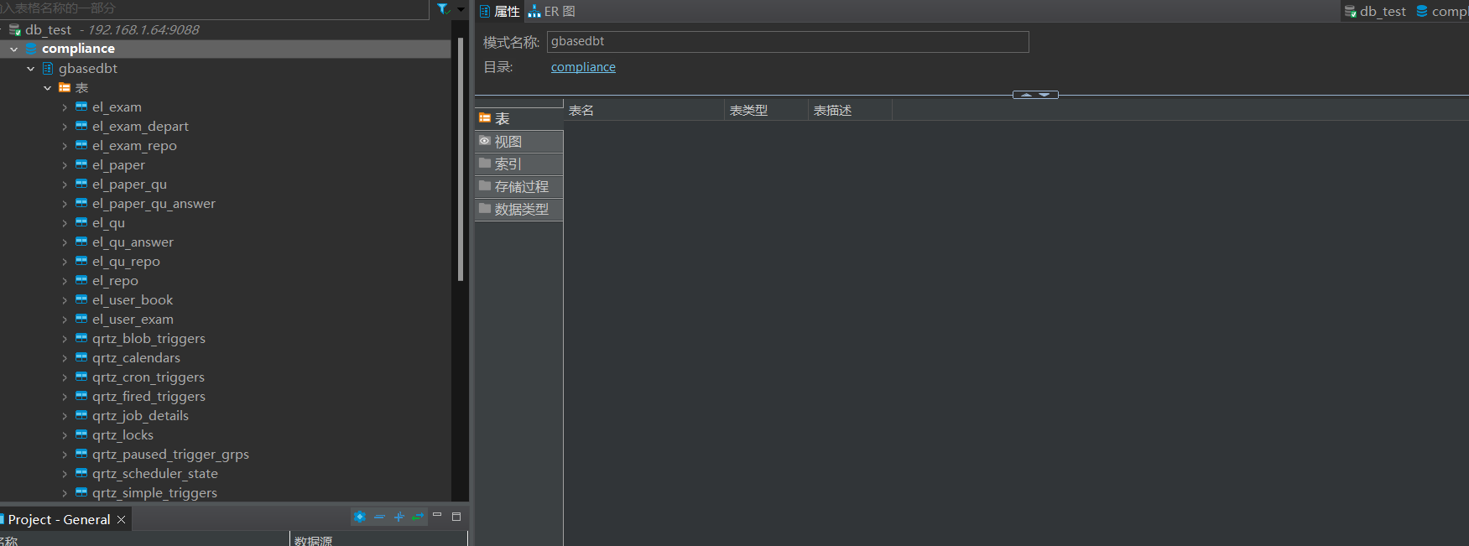
Task: Click table icon beside el_qu
Action: tap(81, 222)
